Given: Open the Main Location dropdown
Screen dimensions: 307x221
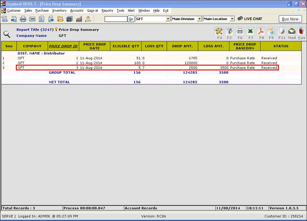Looking at the screenshot, I should tap(232, 19).
